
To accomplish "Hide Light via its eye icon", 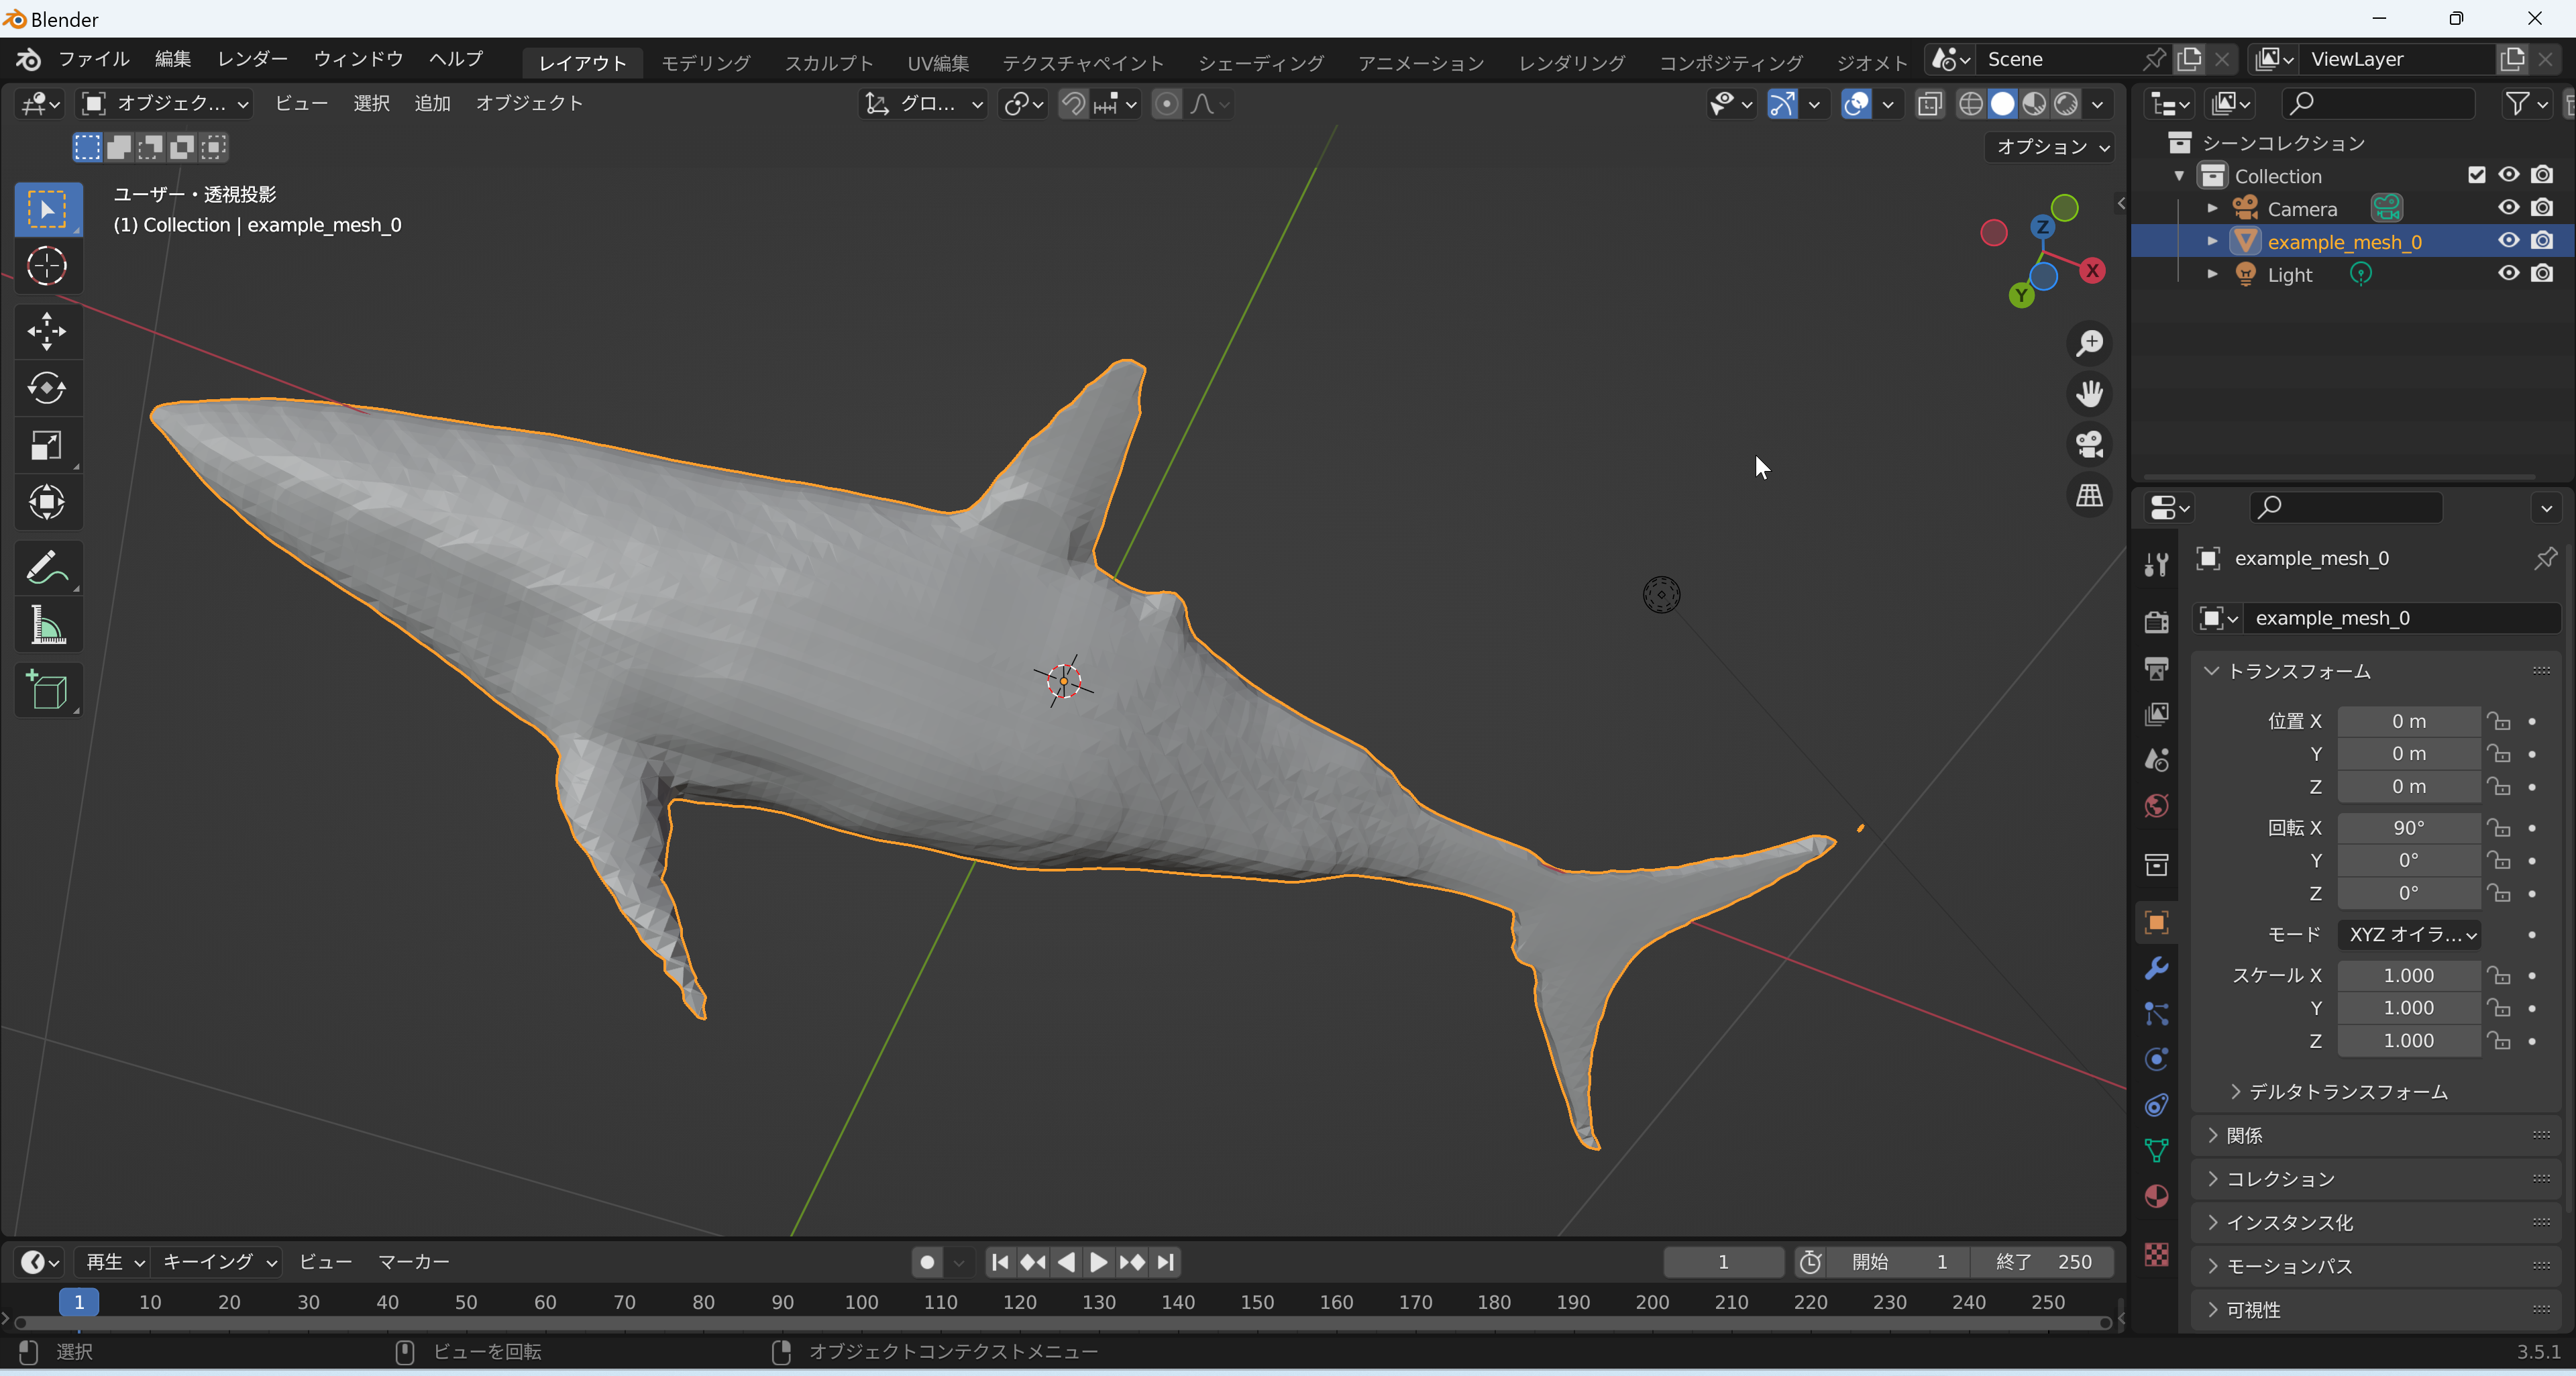I will (x=2508, y=274).
